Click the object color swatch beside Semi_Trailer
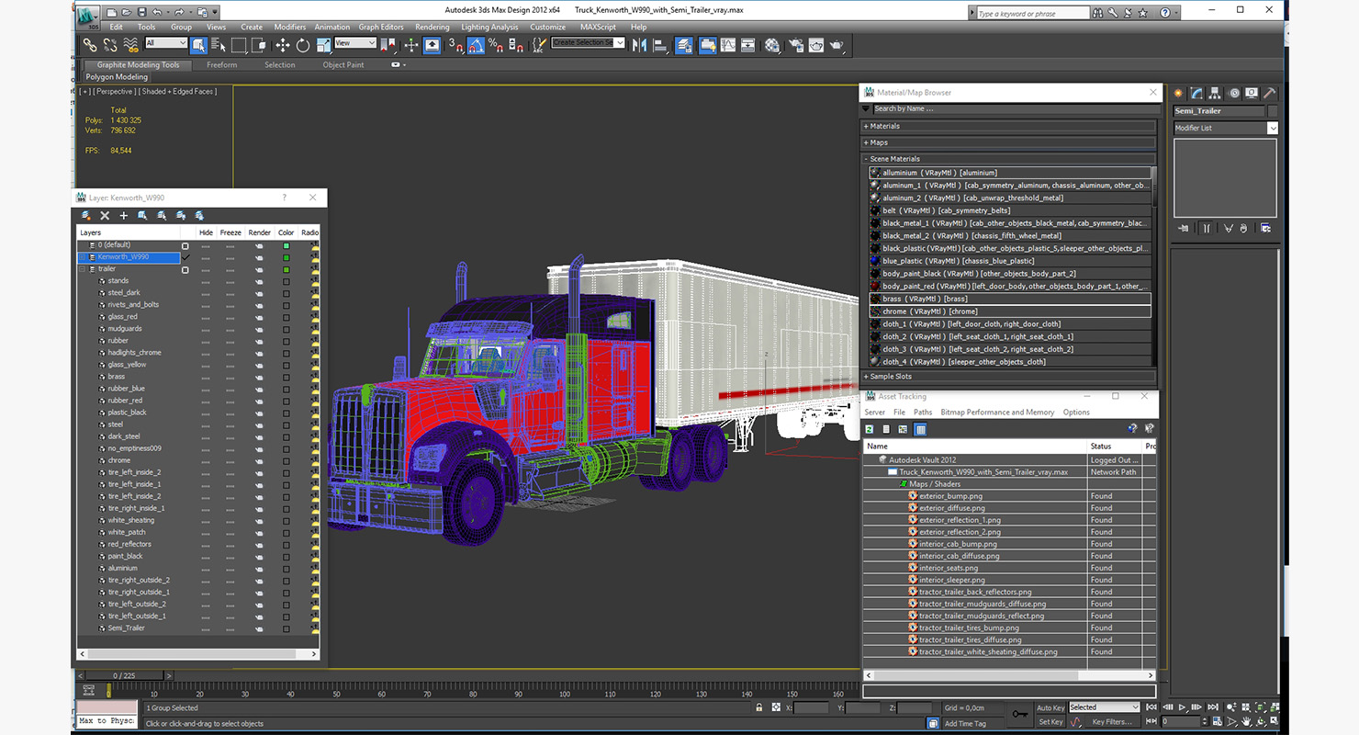Viewport: 1359px width, 735px height. 1272,111
